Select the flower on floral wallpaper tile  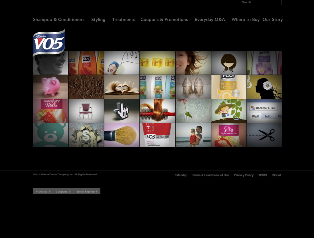[193, 111]
